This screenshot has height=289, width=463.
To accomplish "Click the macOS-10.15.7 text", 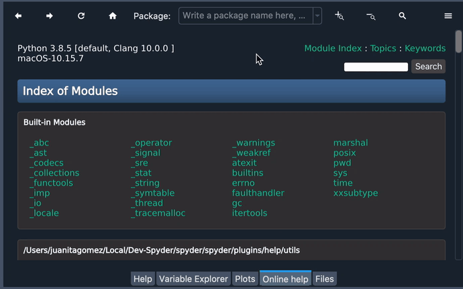I will click(50, 58).
